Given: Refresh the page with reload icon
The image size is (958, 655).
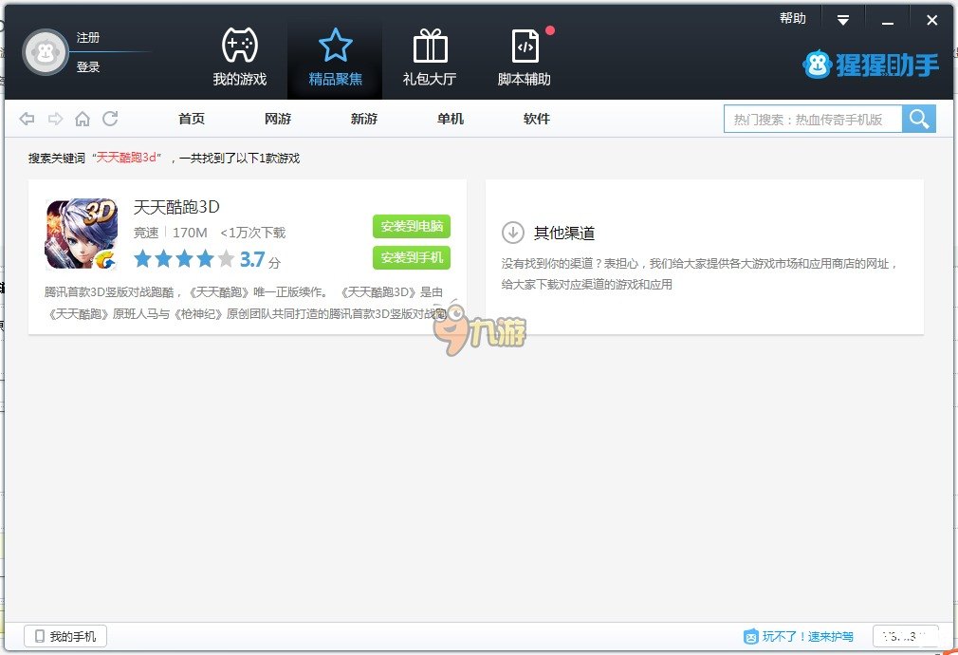Looking at the screenshot, I should (110, 118).
